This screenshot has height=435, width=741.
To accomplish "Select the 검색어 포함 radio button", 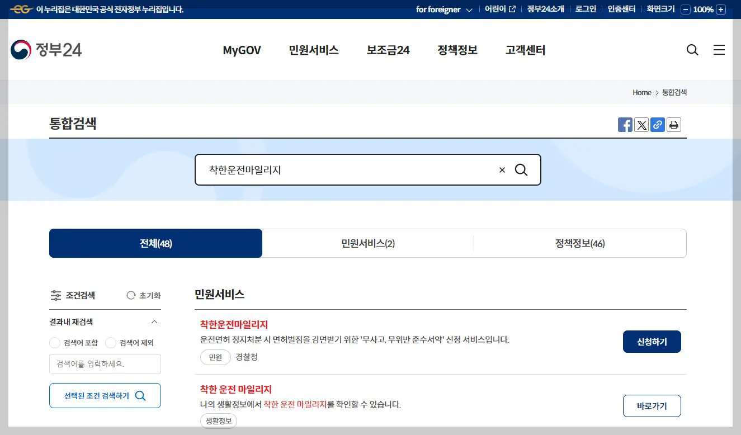I will 55,343.
